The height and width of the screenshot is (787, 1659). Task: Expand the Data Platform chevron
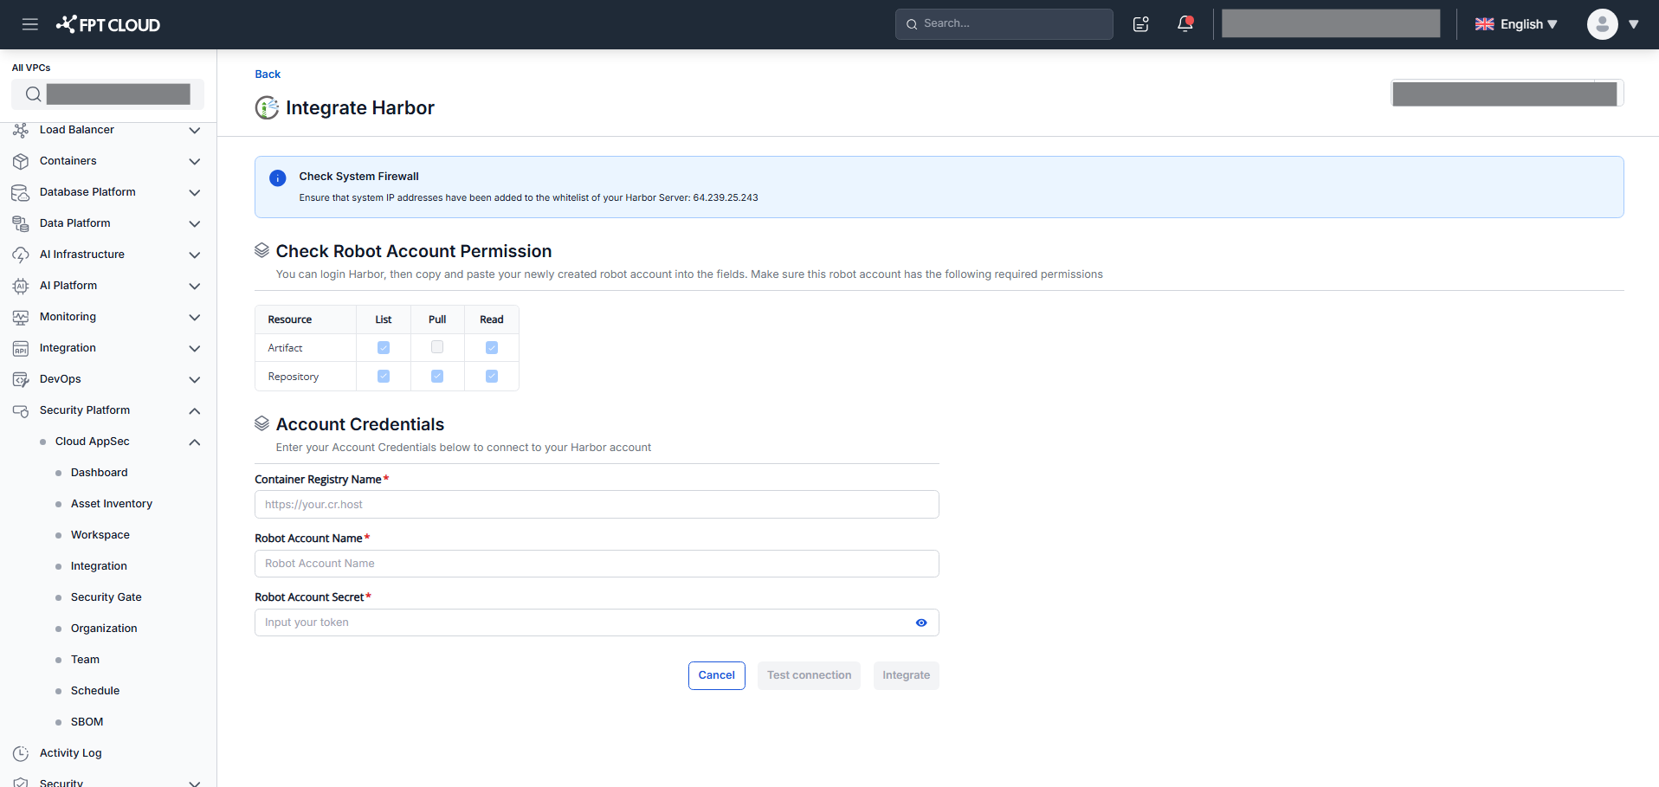195,223
